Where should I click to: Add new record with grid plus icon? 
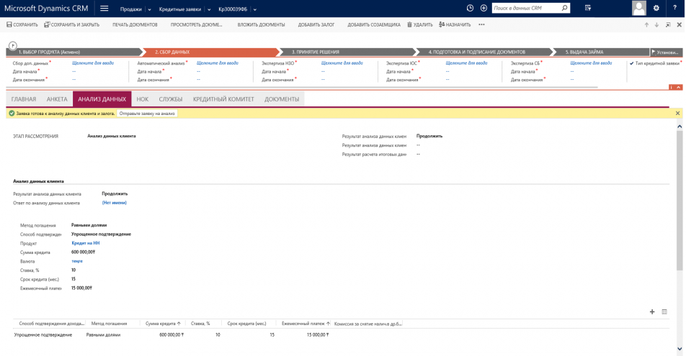pos(652,312)
